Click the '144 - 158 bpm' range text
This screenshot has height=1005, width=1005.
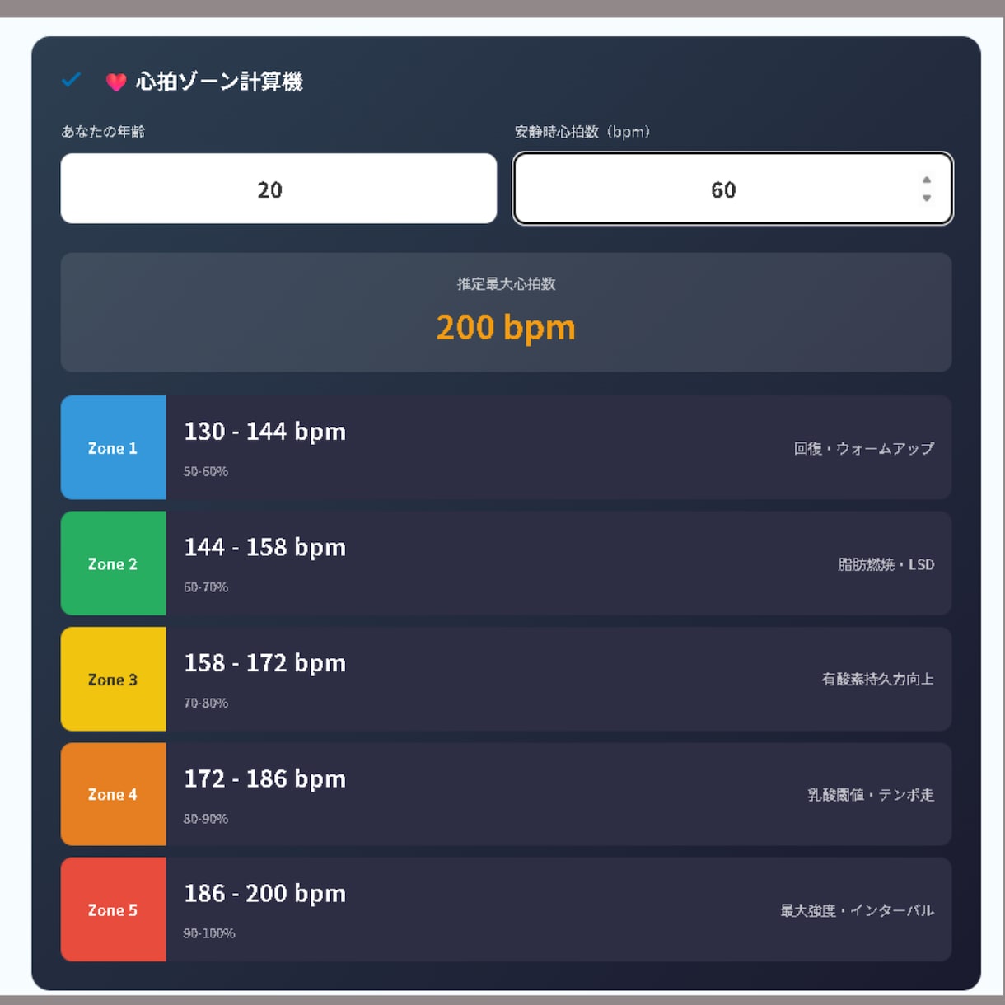click(x=264, y=547)
